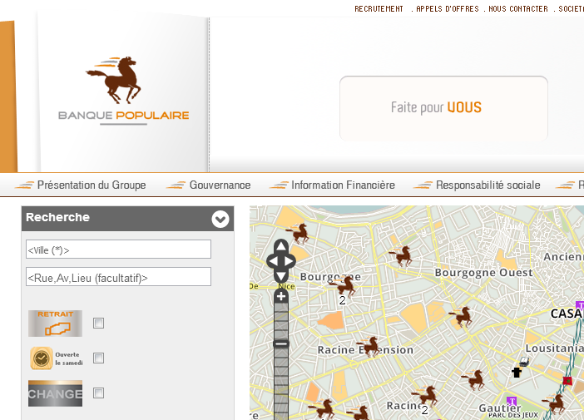
Task: Click the map zoom slider handle
Action: [281, 343]
